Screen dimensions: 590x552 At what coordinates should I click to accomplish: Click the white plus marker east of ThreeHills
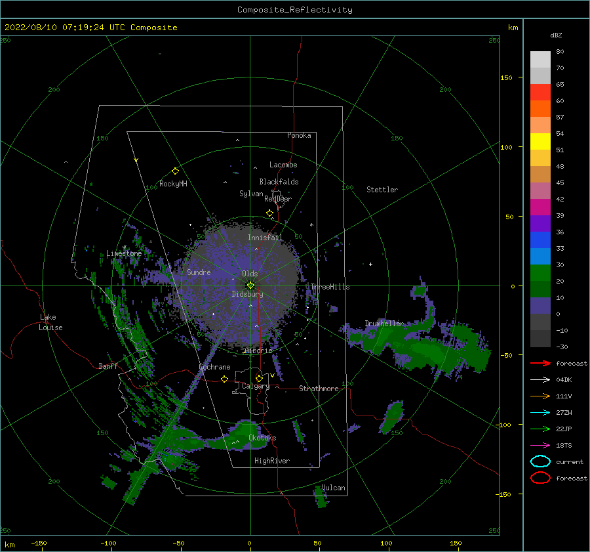click(370, 264)
